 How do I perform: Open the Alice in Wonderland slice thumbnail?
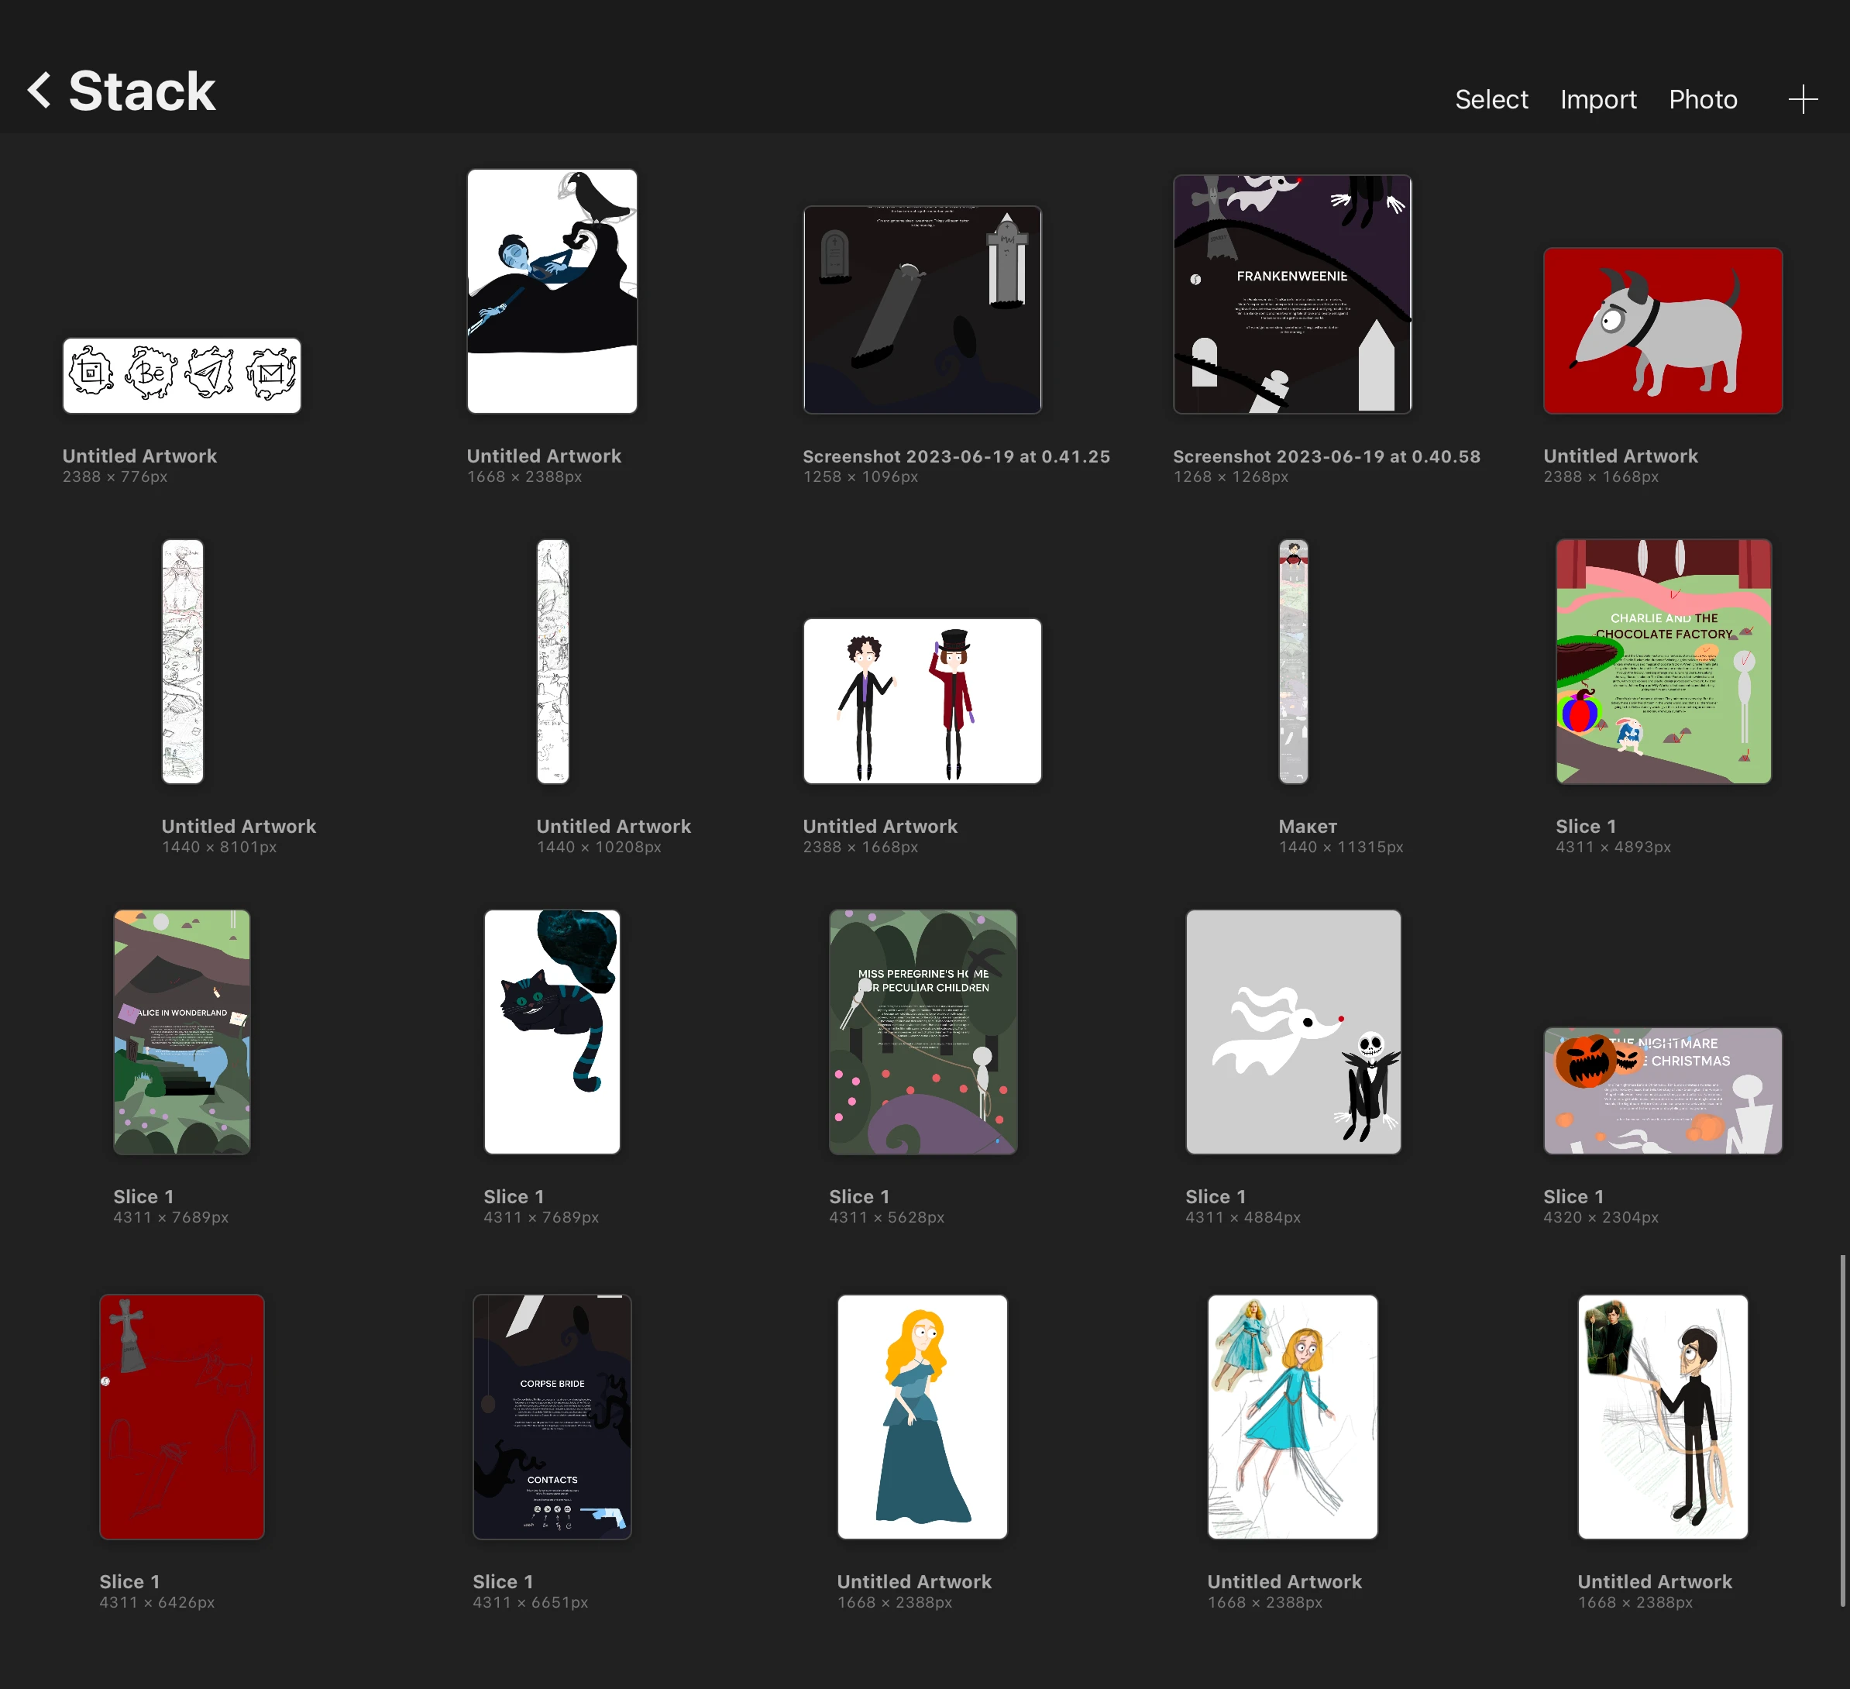pos(182,1032)
